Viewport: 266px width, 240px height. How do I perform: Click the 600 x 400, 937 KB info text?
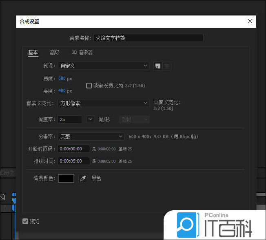coord(163,137)
